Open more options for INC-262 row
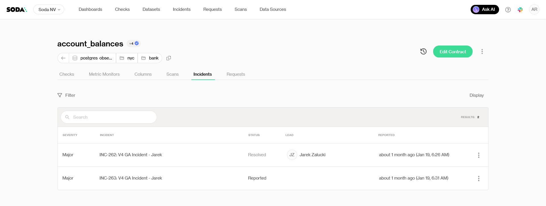Image resolution: width=546 pixels, height=206 pixels. click(479, 155)
